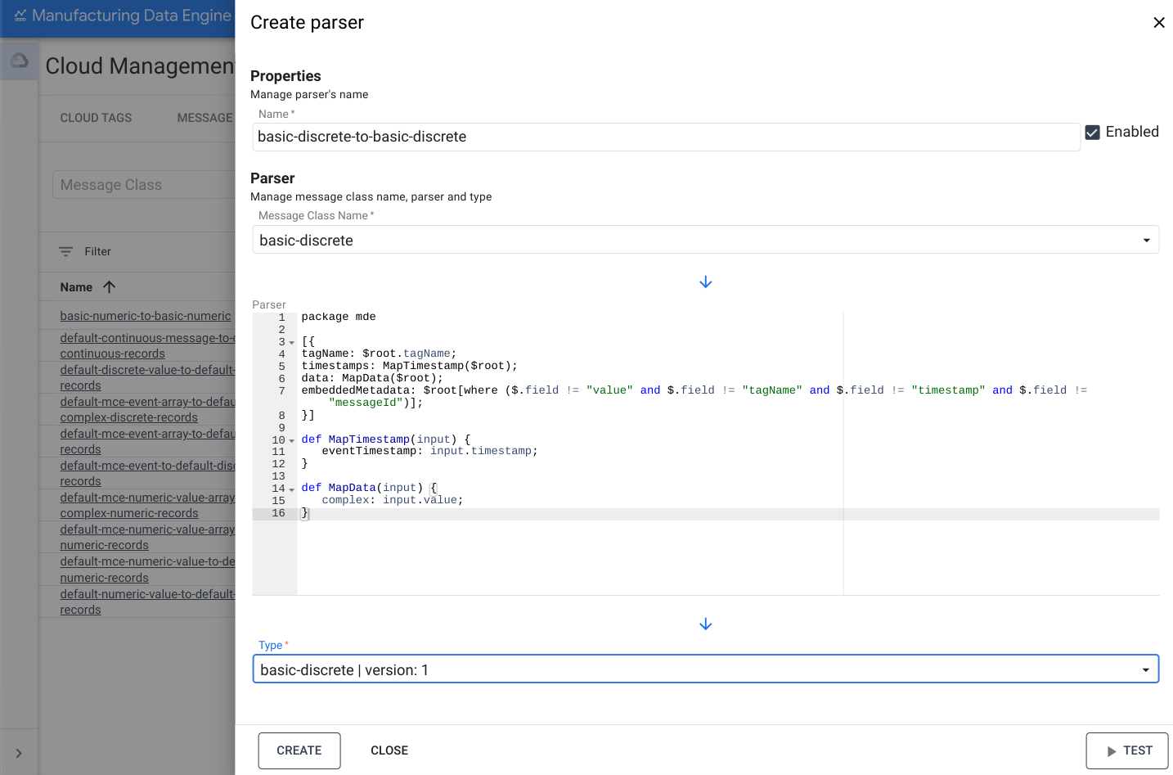Collapse the MapData function at line 14

[290, 488]
